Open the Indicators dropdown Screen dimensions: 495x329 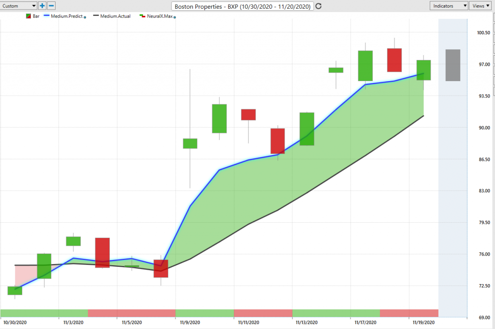coord(449,6)
